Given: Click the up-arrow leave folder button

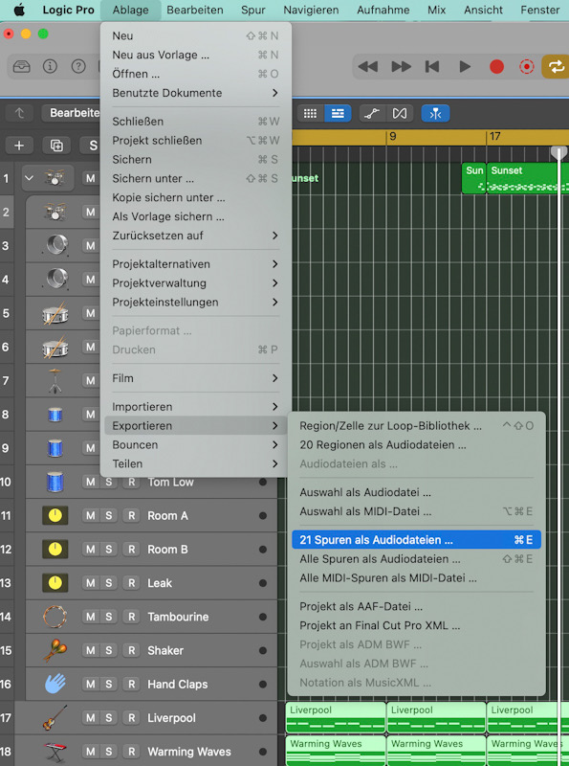Looking at the screenshot, I should [x=19, y=113].
